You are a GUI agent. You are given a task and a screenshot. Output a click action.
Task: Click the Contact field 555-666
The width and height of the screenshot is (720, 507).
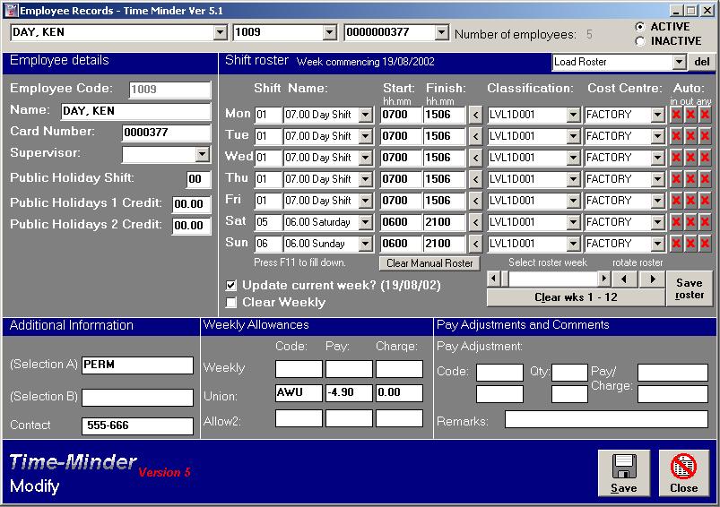coord(137,425)
